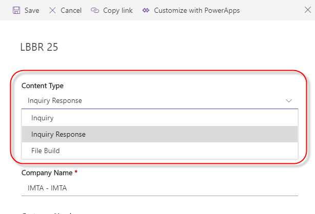
Task: Click the LBBR 25 form title
Action: (39, 47)
